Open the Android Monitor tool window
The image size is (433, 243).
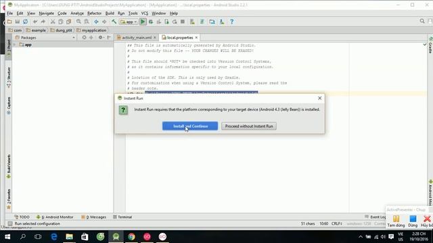tap(55, 217)
